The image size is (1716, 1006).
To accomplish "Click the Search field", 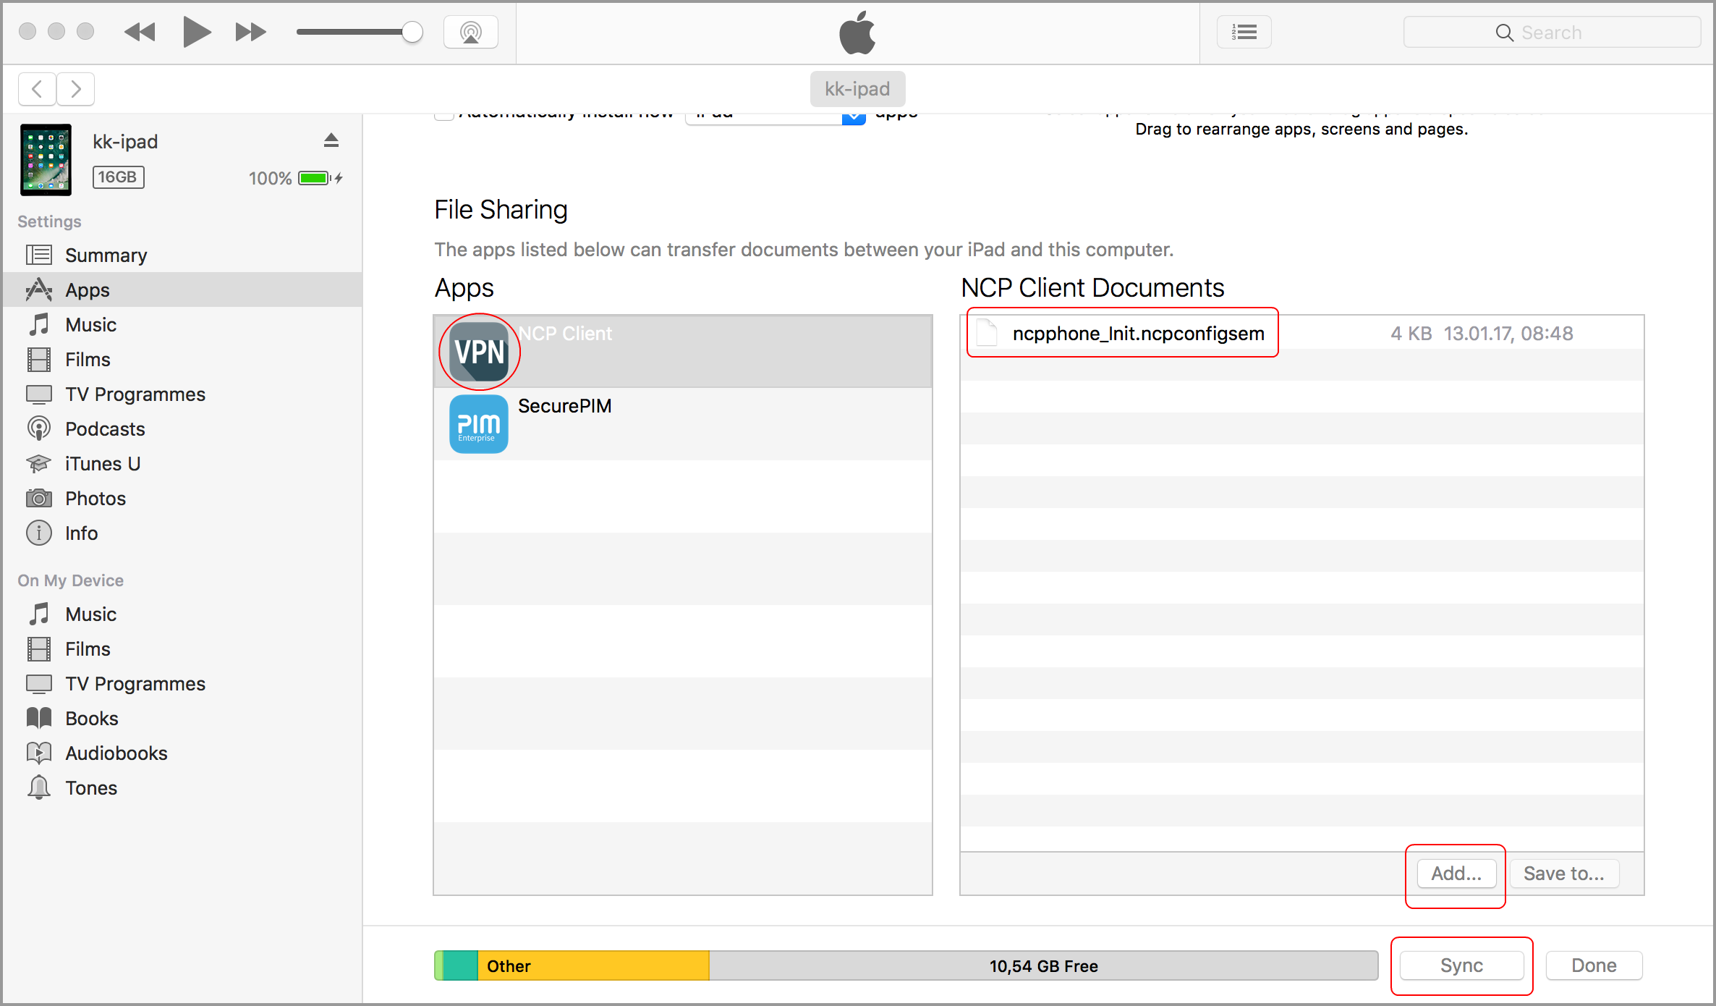I will coord(1551,33).
